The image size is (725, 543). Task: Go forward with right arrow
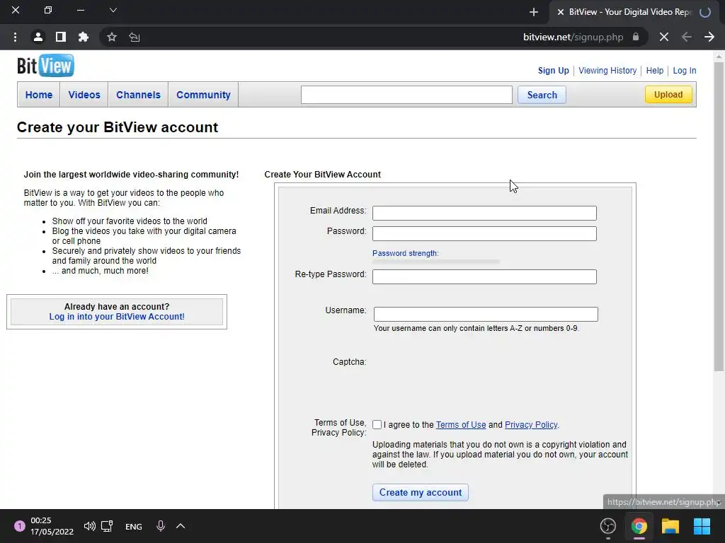tap(709, 37)
